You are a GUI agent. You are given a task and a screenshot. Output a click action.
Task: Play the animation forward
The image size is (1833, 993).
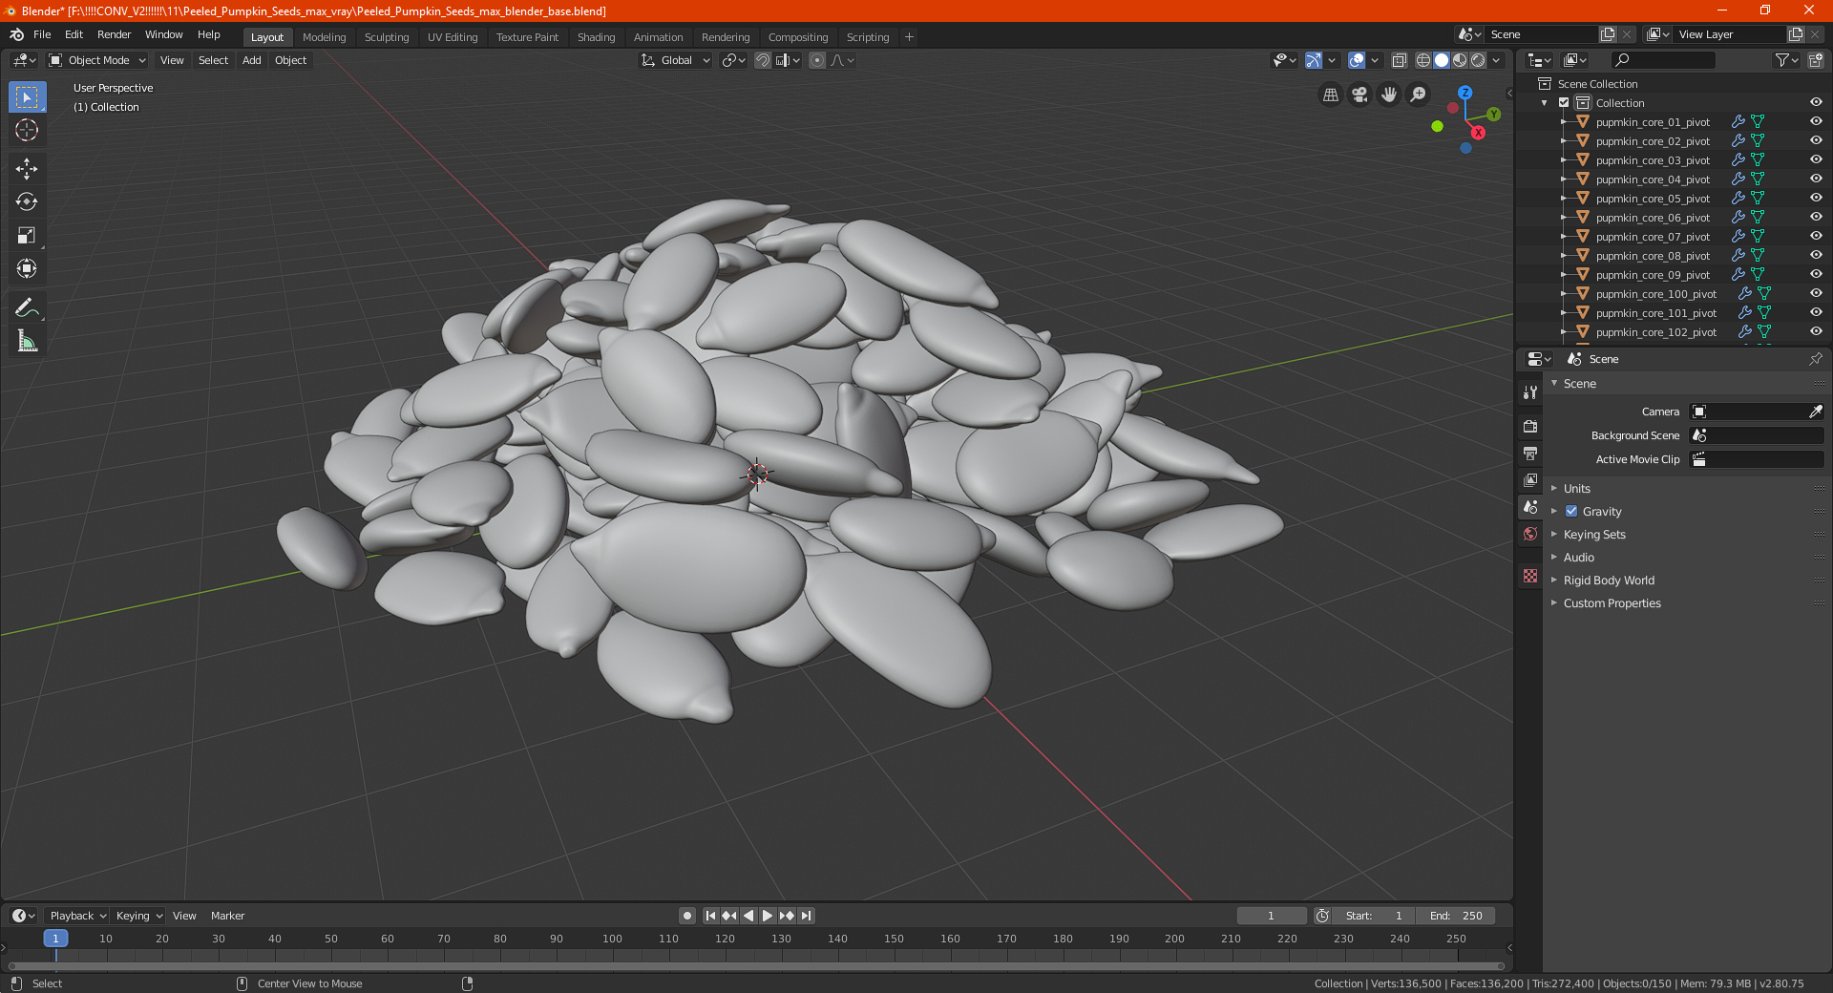pyautogui.click(x=768, y=916)
